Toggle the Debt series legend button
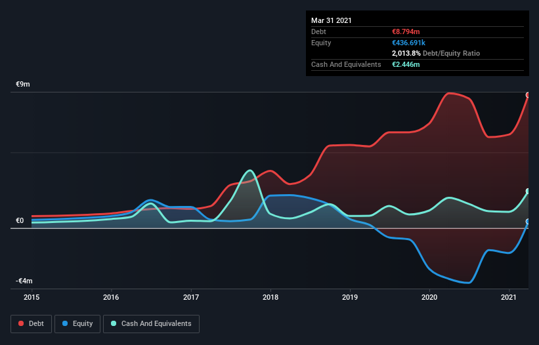 tap(32, 324)
